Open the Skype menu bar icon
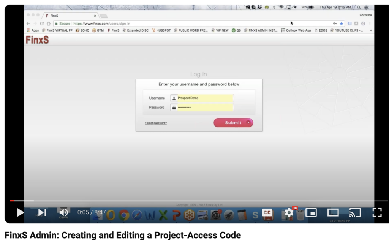 (x=253, y=7)
